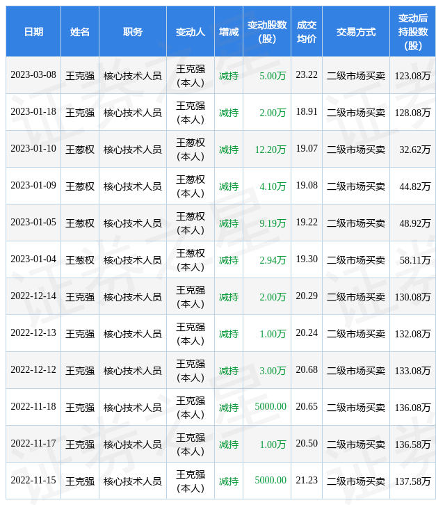436x505 pixels.
Task: Click the 变动后持股数(股) column header
Action: tap(413, 32)
